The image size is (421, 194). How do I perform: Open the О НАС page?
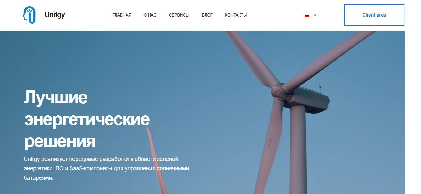150,15
